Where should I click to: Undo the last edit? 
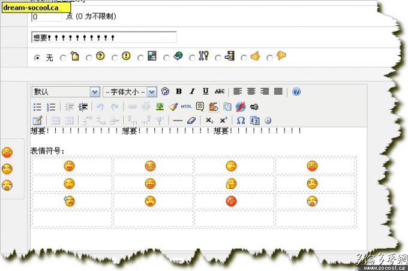click(x=100, y=107)
